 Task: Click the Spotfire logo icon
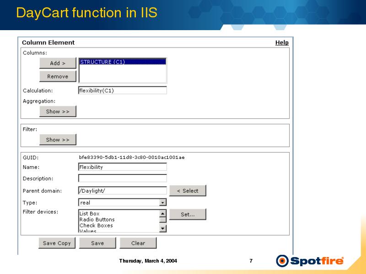(282, 261)
